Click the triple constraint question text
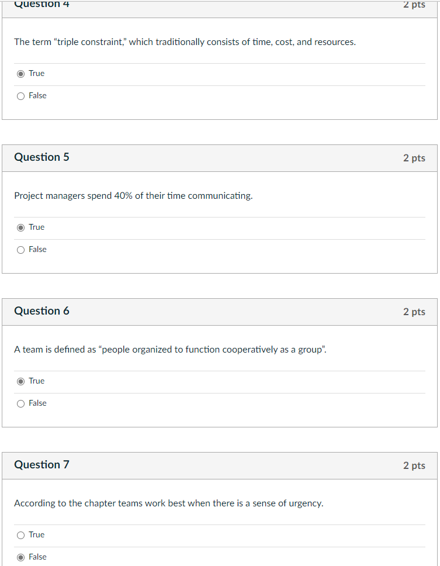This screenshot has width=440, height=566. pos(185,42)
